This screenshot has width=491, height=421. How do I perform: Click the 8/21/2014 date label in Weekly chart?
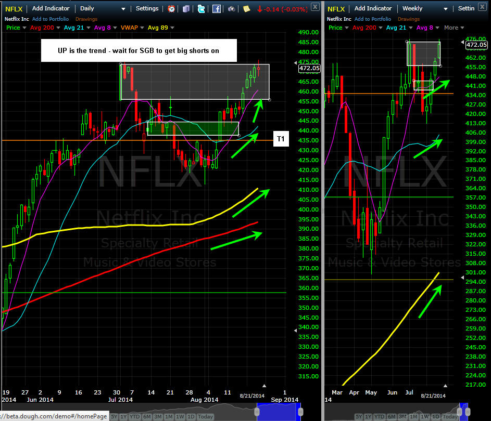click(433, 396)
